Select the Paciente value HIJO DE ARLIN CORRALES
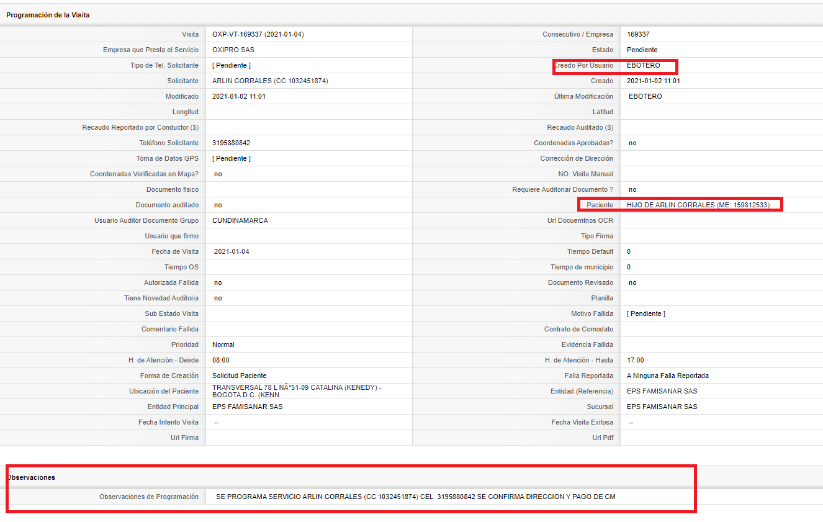 click(698, 205)
